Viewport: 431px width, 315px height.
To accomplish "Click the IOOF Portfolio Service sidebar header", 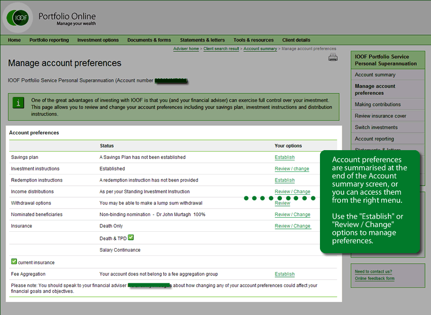I will tap(388, 60).
